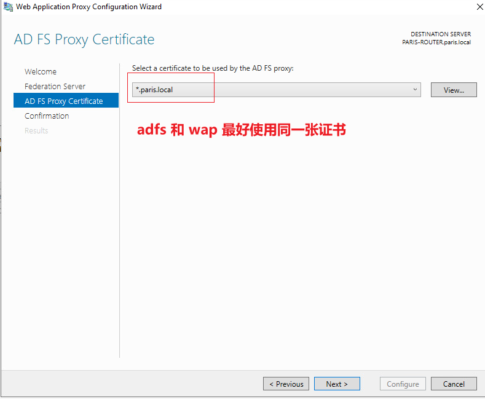This screenshot has width=485, height=399.
Task: Cancel the proxy configuration wizard
Action: click(x=454, y=384)
